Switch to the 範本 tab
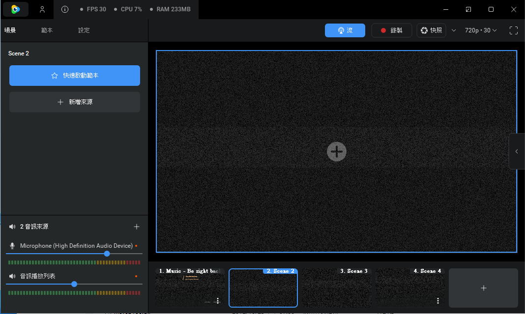Image resolution: width=525 pixels, height=314 pixels. [x=47, y=30]
